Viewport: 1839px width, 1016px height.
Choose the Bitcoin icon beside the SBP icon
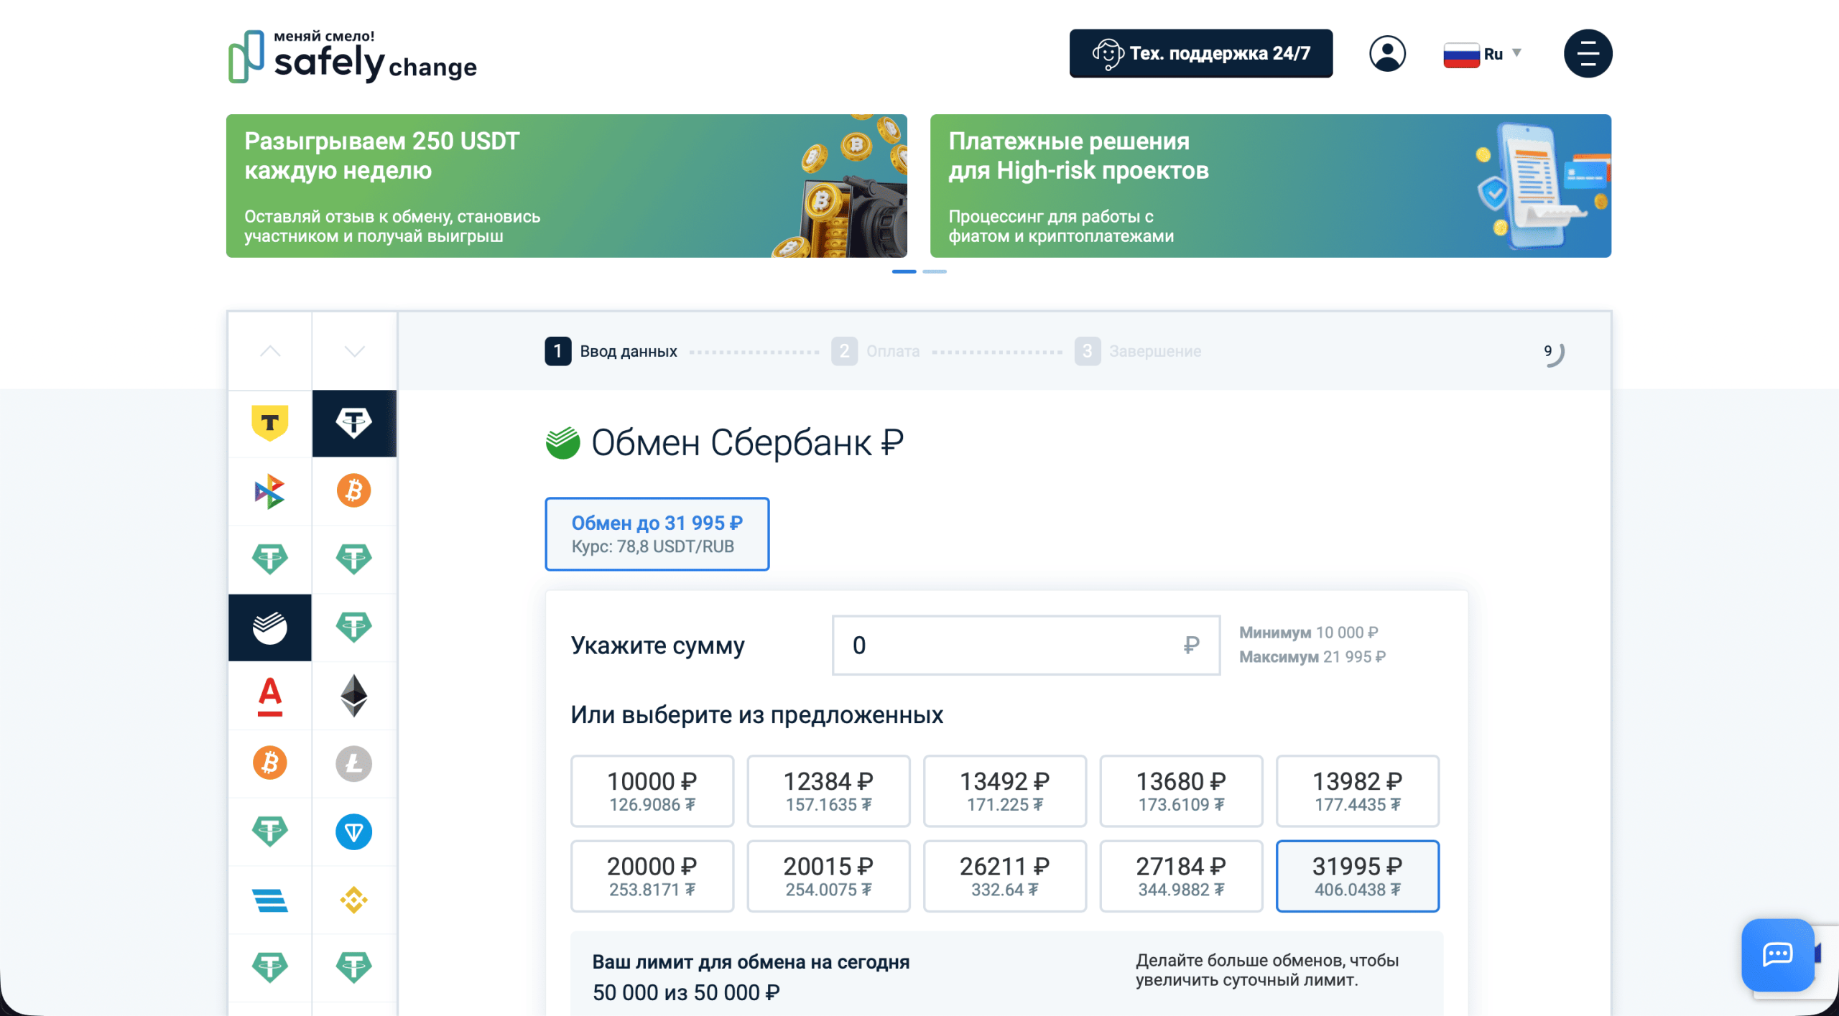coord(354,491)
